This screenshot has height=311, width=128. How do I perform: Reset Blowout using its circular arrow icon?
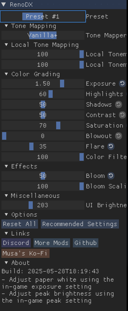[x=119, y=136]
